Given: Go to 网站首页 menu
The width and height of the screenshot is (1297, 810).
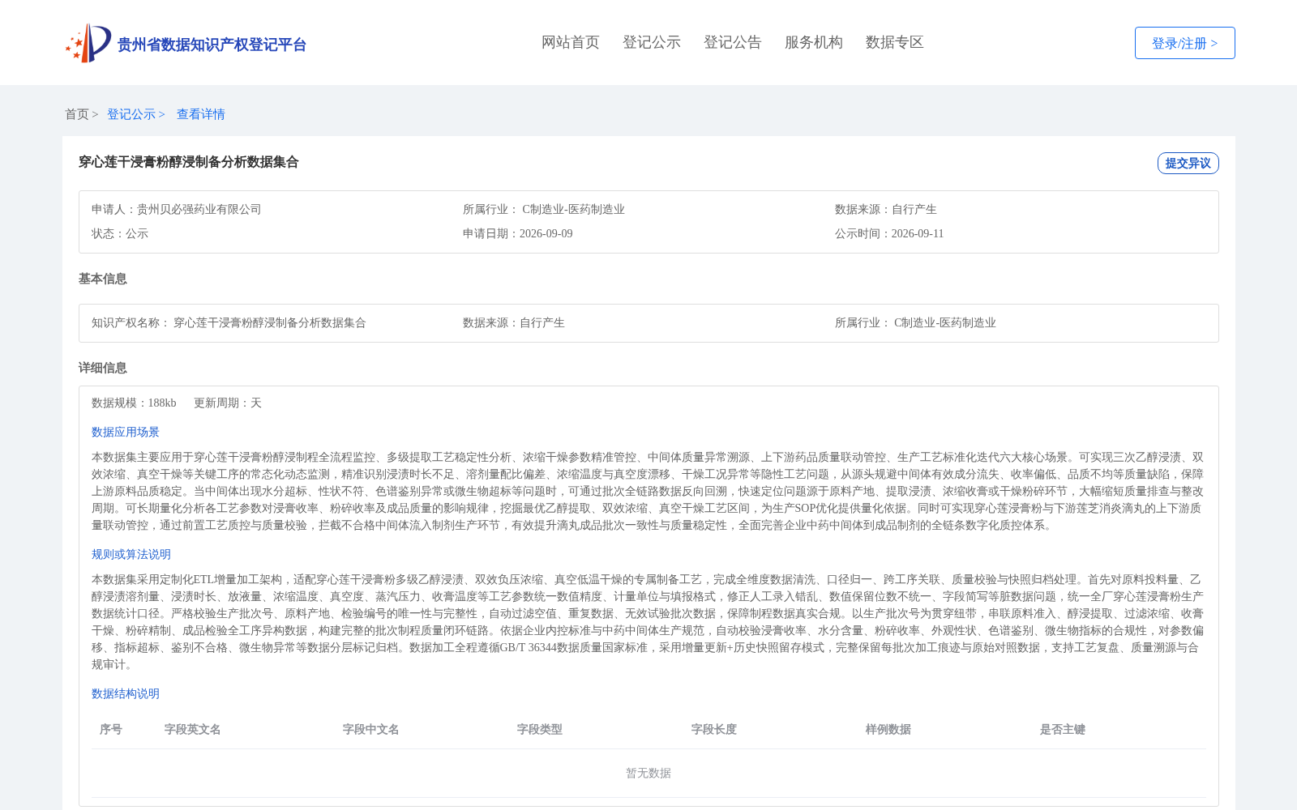Looking at the screenshot, I should 571,42.
